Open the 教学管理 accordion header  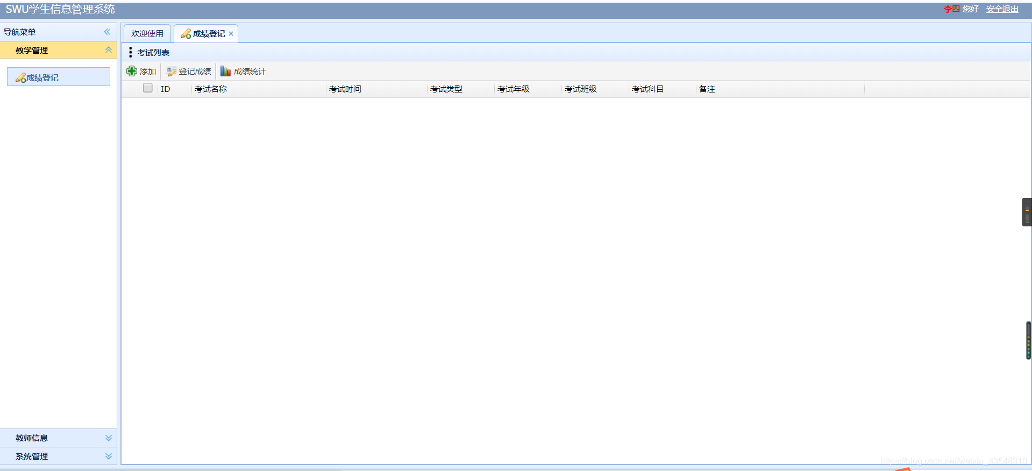click(58, 50)
